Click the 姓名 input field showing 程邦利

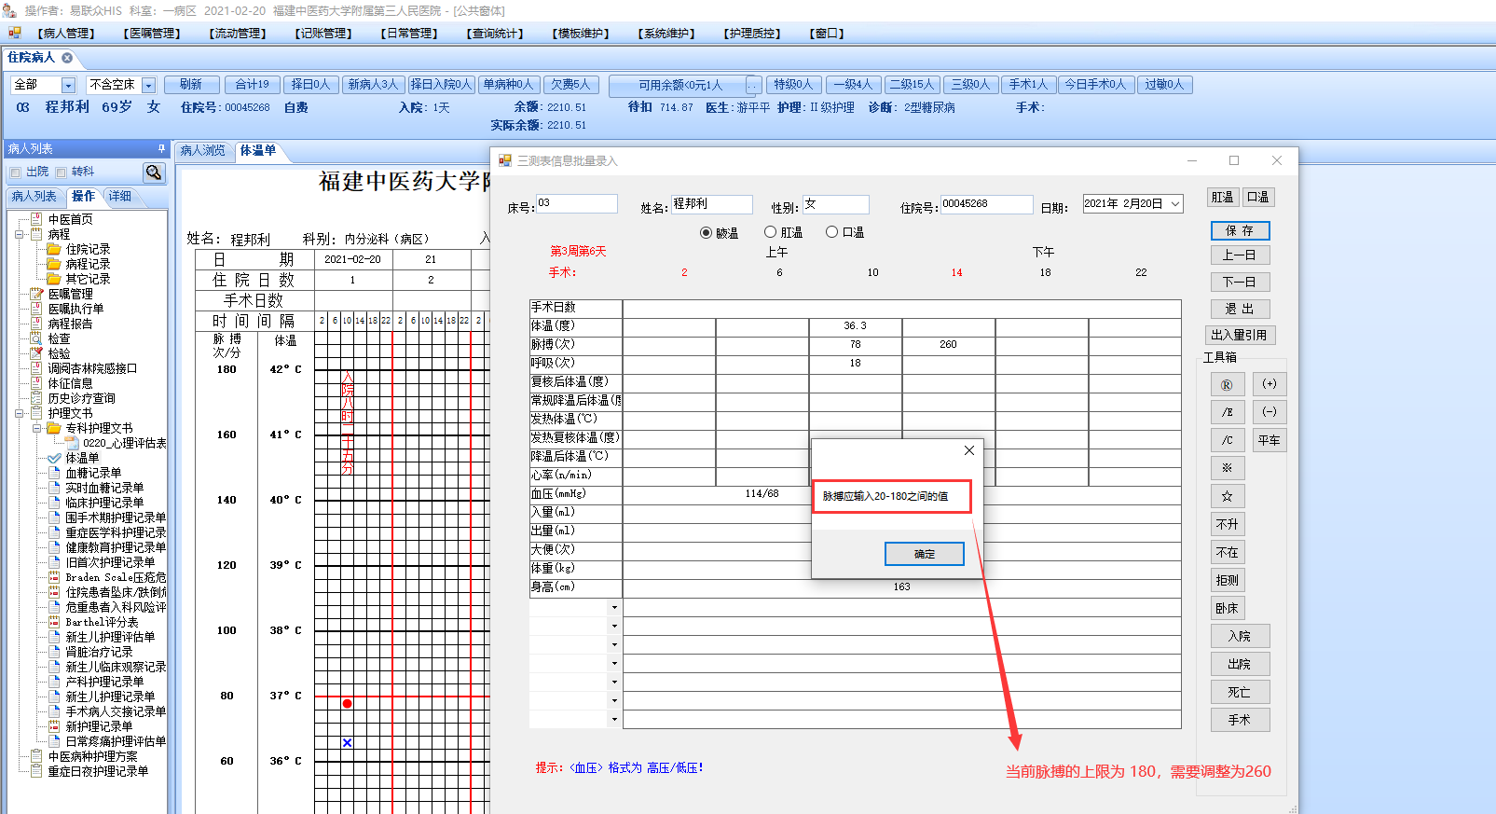[x=712, y=204]
